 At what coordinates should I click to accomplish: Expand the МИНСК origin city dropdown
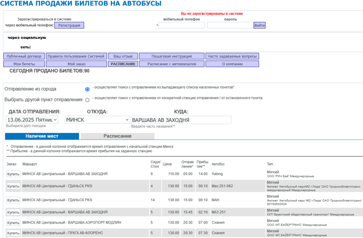(97, 120)
